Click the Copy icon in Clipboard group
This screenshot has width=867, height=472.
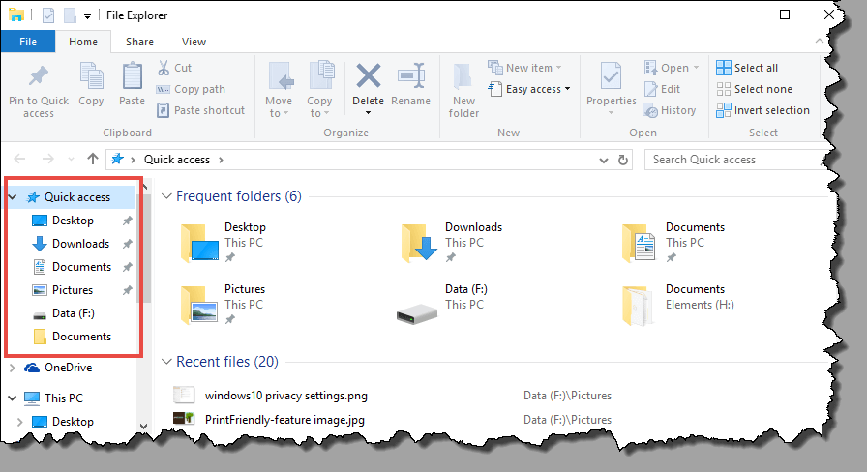click(x=91, y=75)
